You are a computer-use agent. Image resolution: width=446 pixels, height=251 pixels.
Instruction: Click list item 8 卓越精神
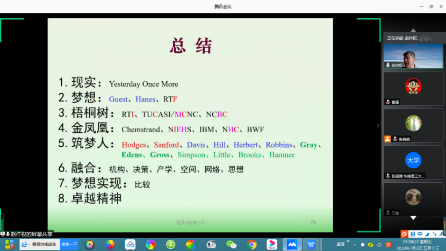pos(90,198)
